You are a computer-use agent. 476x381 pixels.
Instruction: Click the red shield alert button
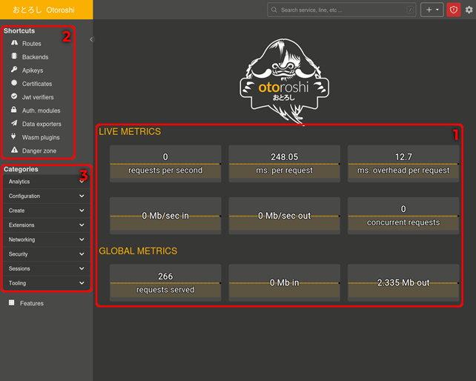[x=454, y=10]
